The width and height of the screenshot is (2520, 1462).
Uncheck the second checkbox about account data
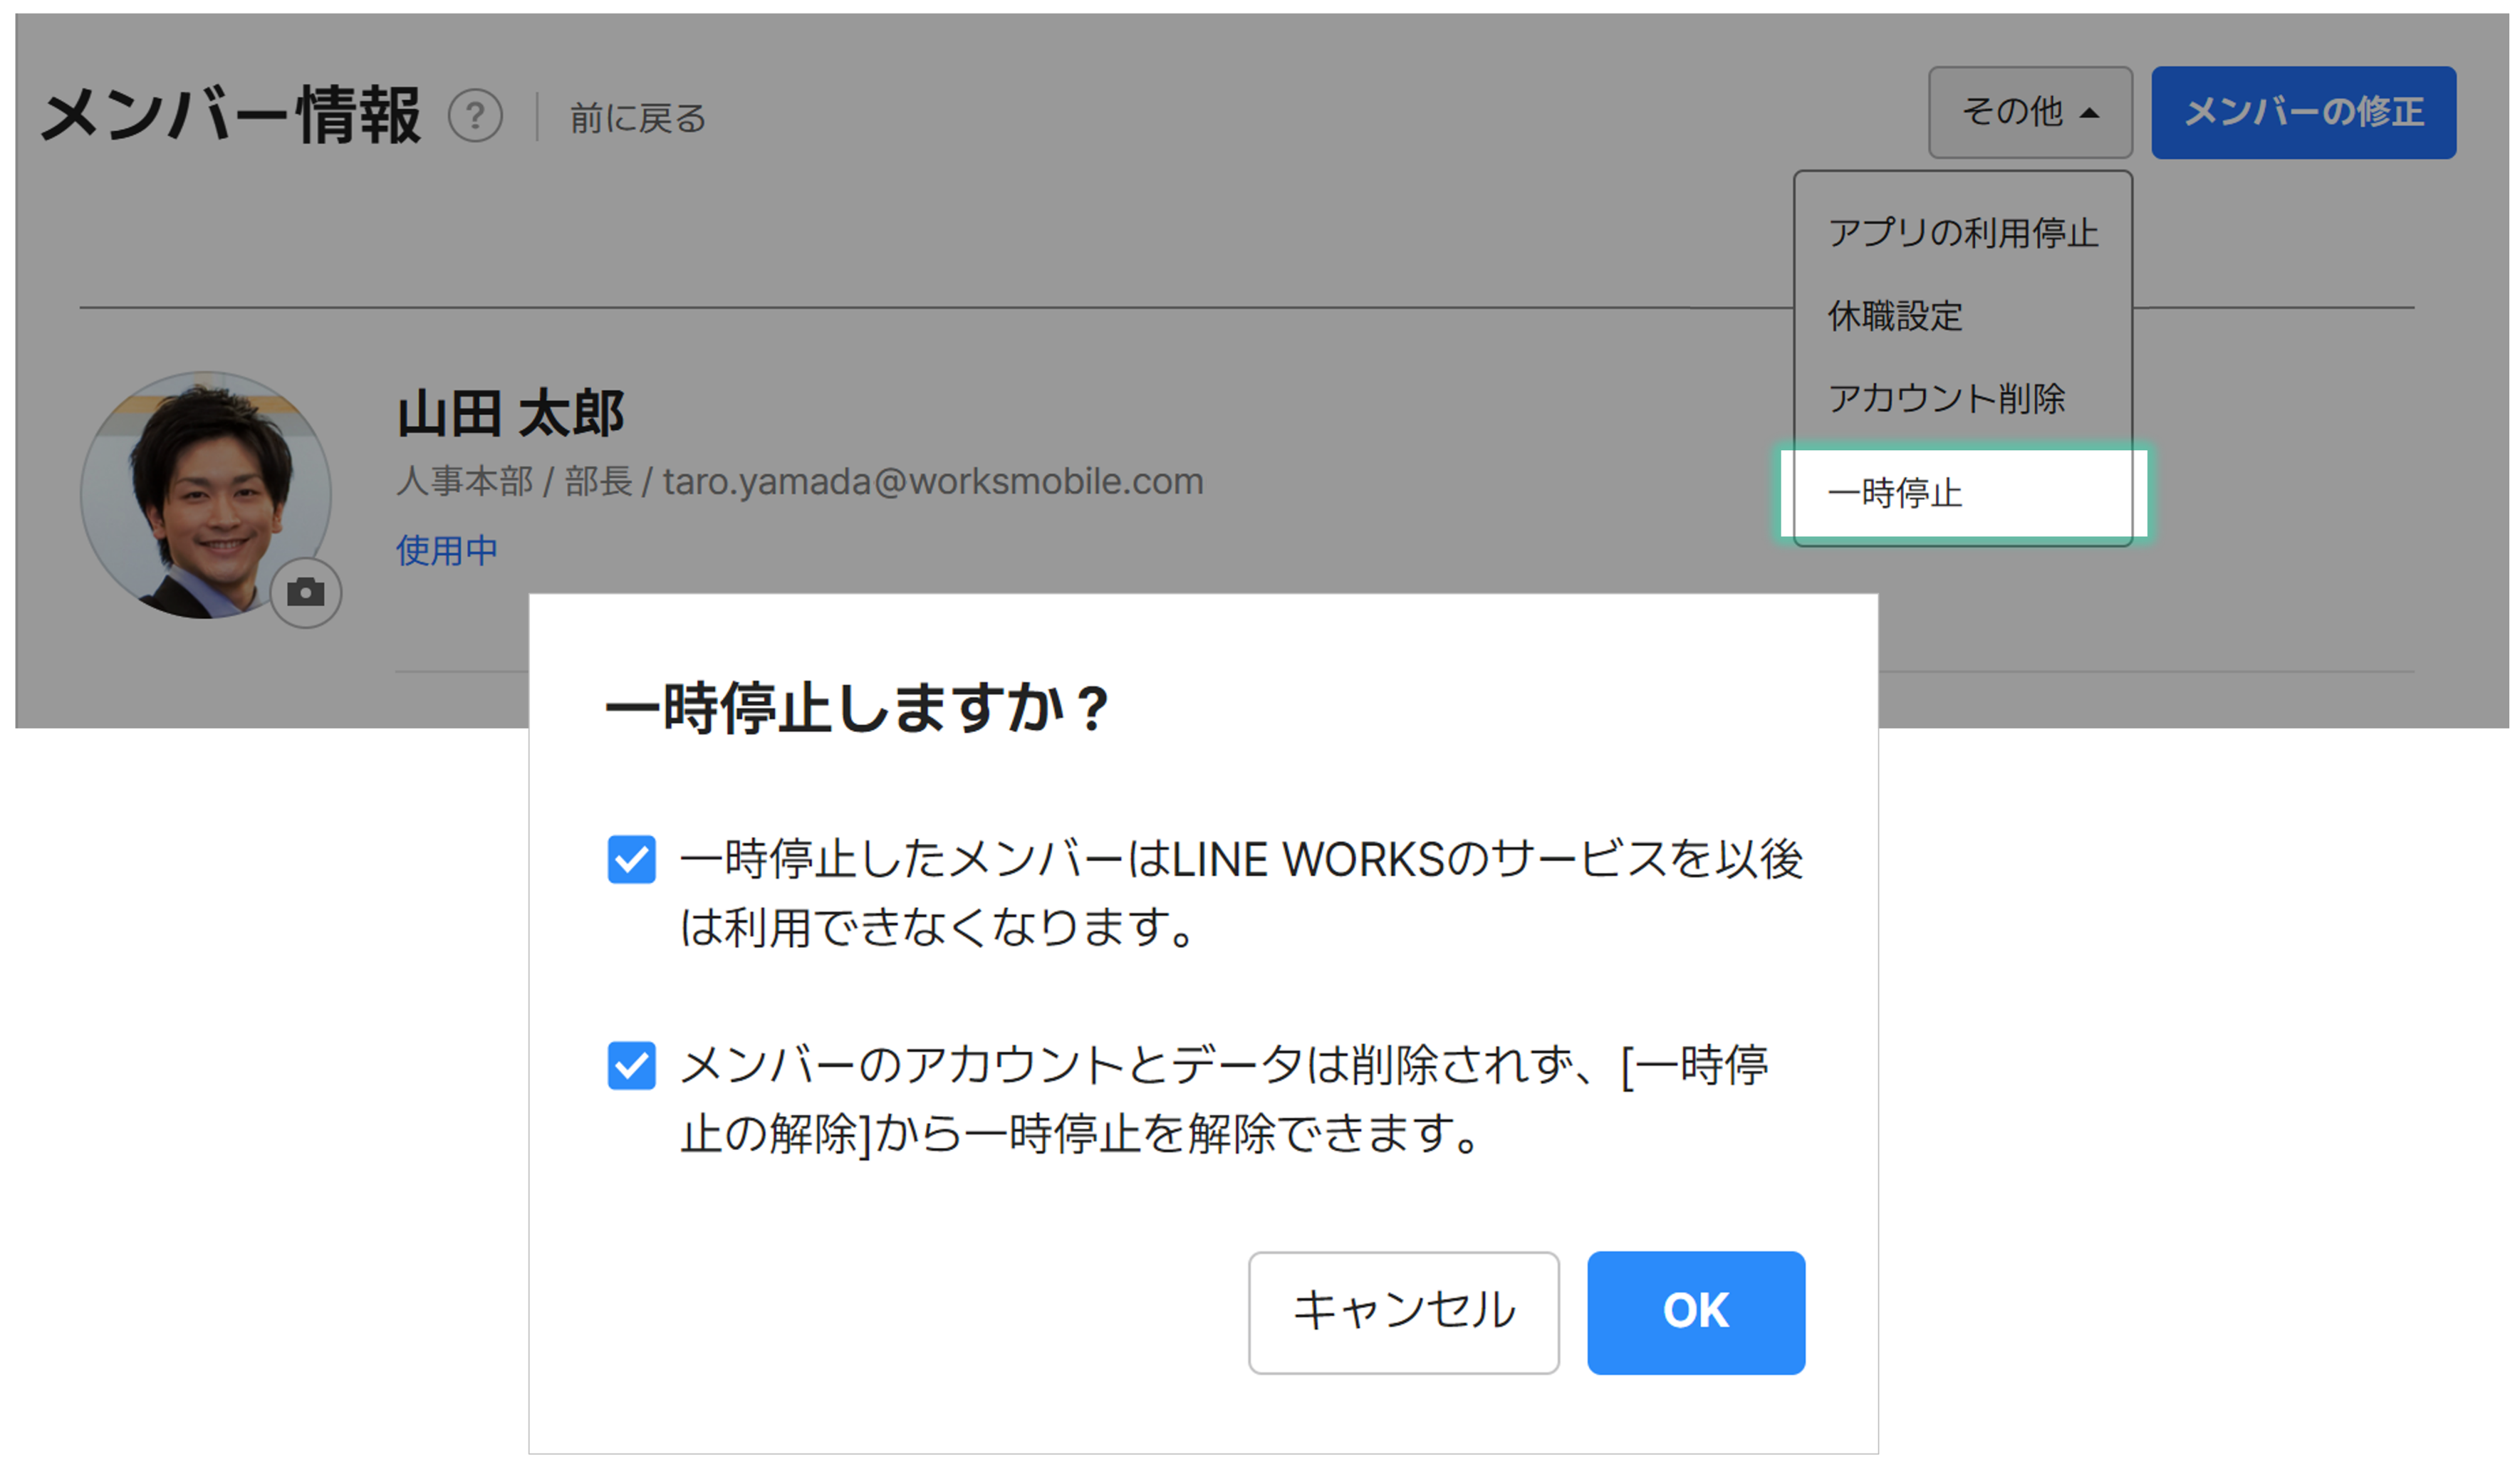click(631, 1065)
